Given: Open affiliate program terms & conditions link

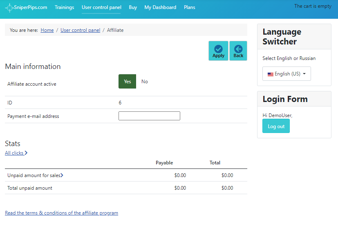Looking at the screenshot, I should point(61,213).
